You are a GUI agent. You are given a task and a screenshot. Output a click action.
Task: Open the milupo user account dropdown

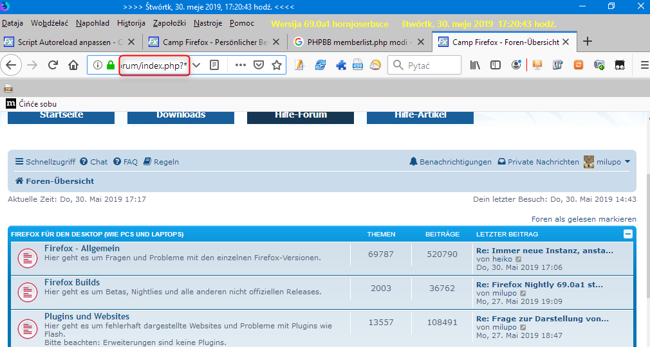[x=607, y=162]
